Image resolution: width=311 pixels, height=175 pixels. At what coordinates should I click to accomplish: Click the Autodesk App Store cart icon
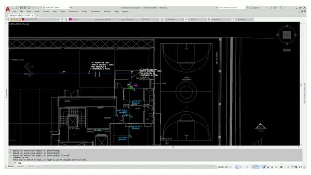271,8
